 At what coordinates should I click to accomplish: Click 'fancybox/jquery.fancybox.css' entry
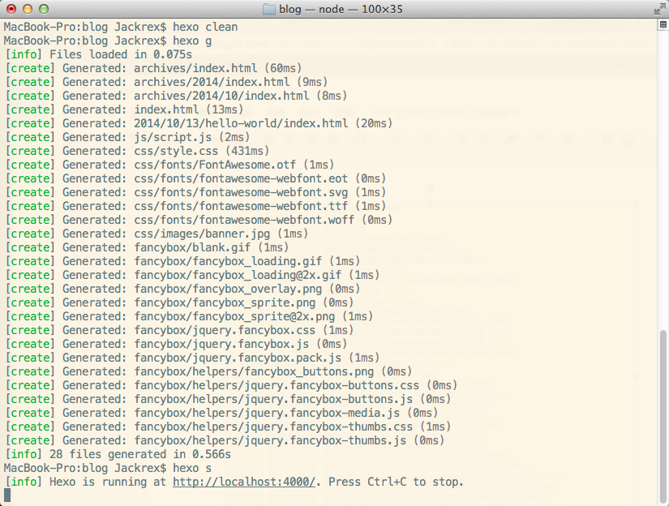coord(225,330)
